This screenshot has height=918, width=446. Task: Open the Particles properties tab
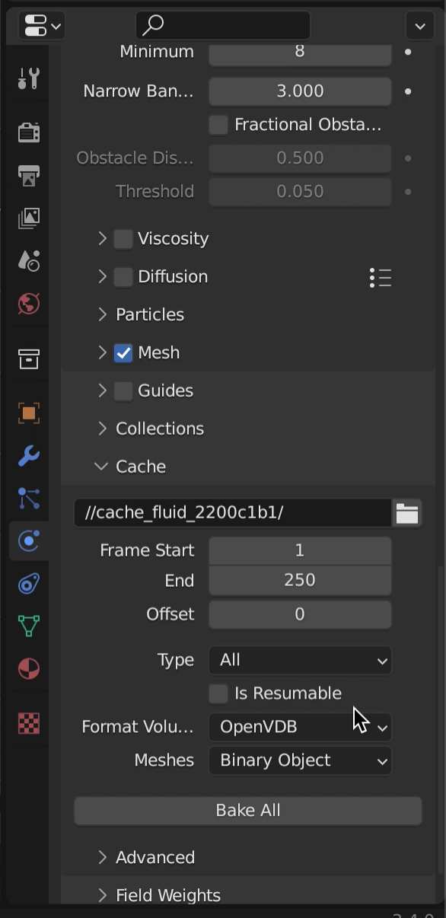(x=29, y=499)
